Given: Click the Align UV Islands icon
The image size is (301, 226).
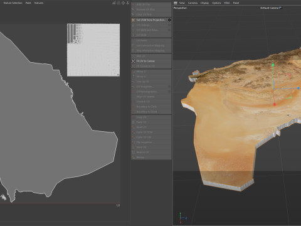Looking at the screenshot, I should coord(133,97).
